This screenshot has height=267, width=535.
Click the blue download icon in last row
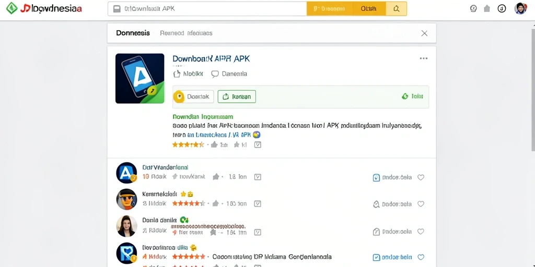tap(376, 258)
